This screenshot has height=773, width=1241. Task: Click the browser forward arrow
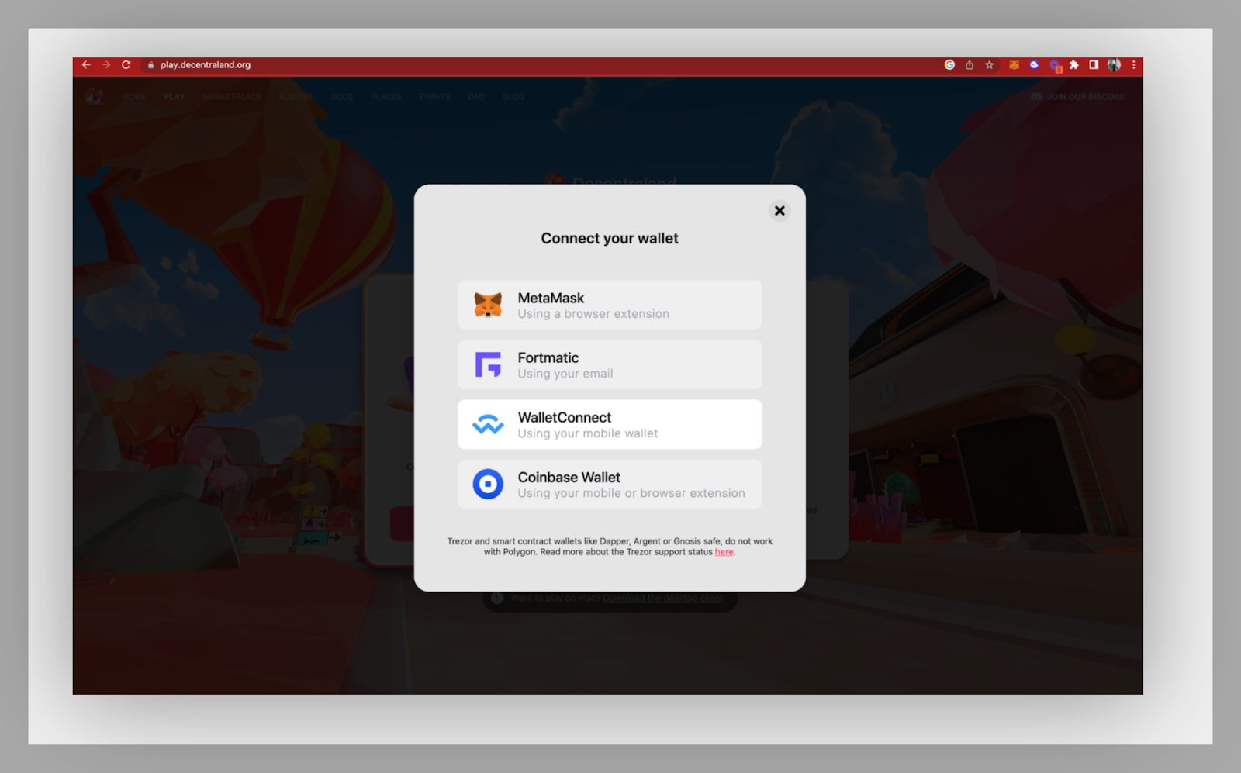tap(106, 65)
